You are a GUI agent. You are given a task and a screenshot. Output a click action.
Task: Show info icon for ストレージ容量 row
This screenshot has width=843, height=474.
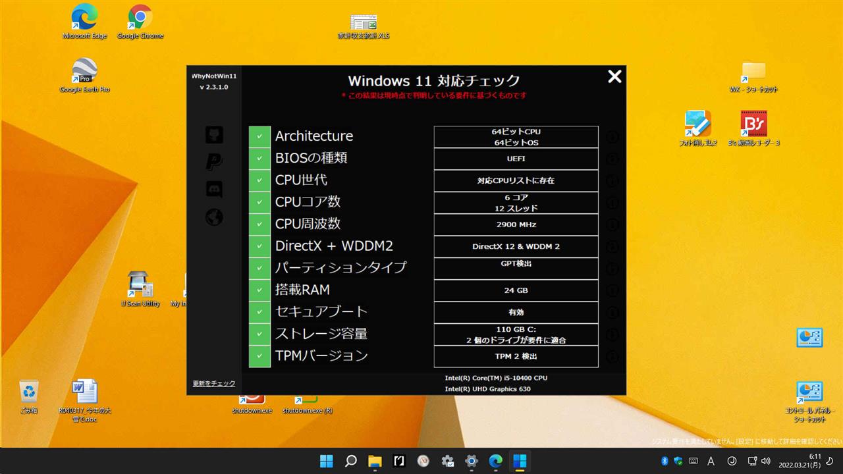612,334
